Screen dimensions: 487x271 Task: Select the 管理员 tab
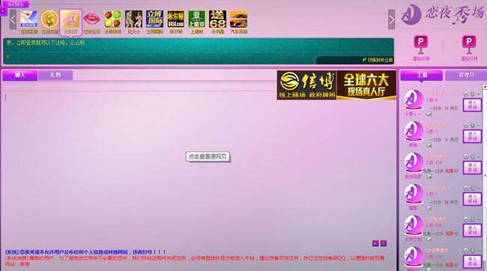pyautogui.click(x=466, y=75)
